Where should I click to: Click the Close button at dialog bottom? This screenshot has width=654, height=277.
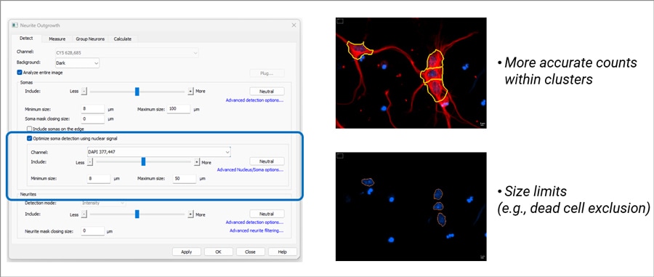(250, 252)
